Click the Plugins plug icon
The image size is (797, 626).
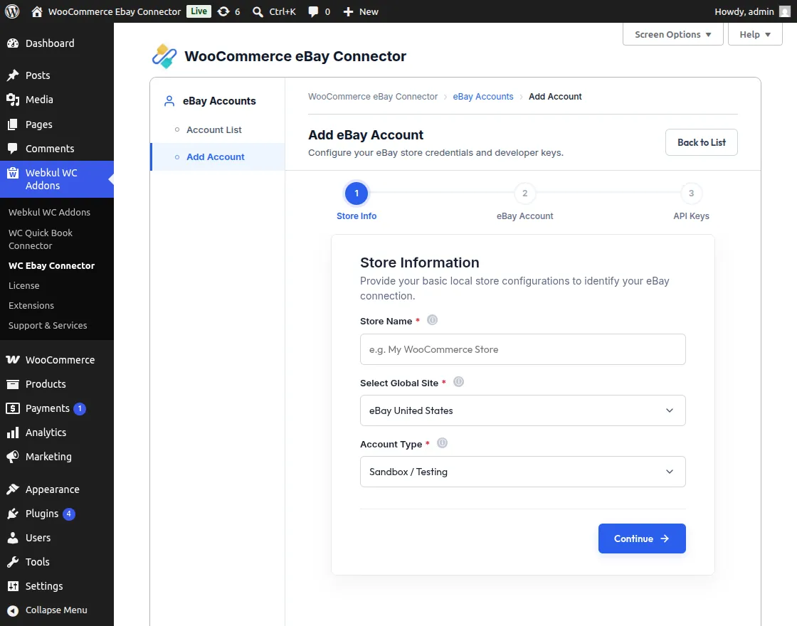tap(13, 514)
